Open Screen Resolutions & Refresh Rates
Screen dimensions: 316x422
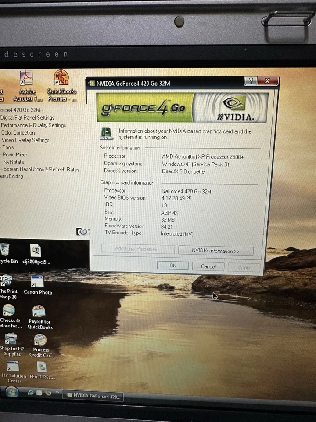(x=41, y=169)
